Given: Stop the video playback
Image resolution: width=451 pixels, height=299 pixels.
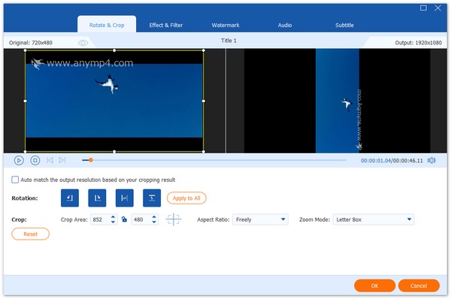Looking at the screenshot, I should click(35, 161).
